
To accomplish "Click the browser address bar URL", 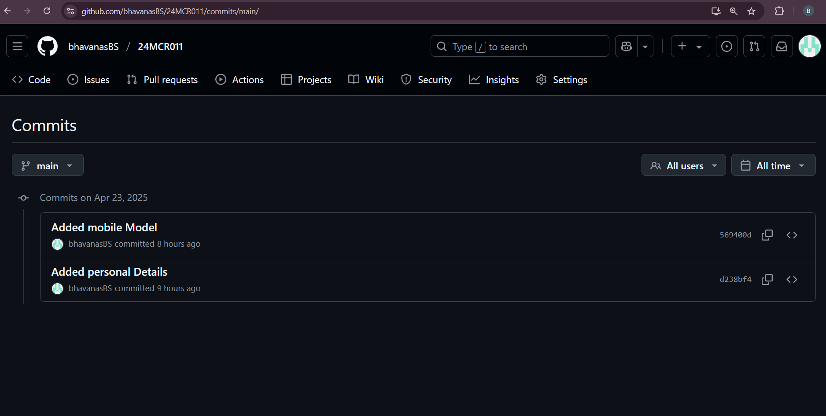I will (170, 11).
